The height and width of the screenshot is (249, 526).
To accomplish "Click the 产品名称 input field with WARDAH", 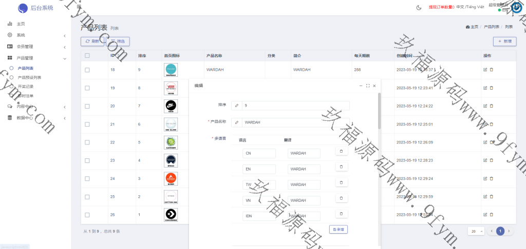I will tap(295, 122).
